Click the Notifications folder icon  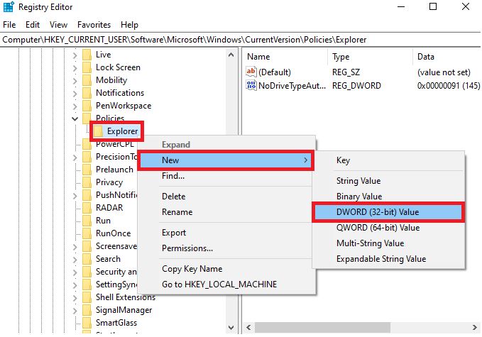87,93
